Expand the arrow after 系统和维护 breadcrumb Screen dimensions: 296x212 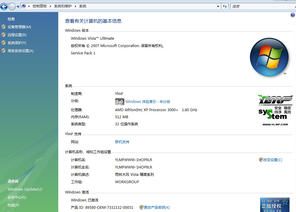76,6
